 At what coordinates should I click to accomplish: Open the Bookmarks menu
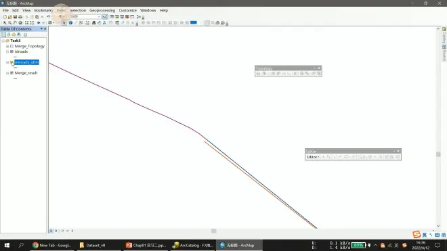click(x=43, y=10)
